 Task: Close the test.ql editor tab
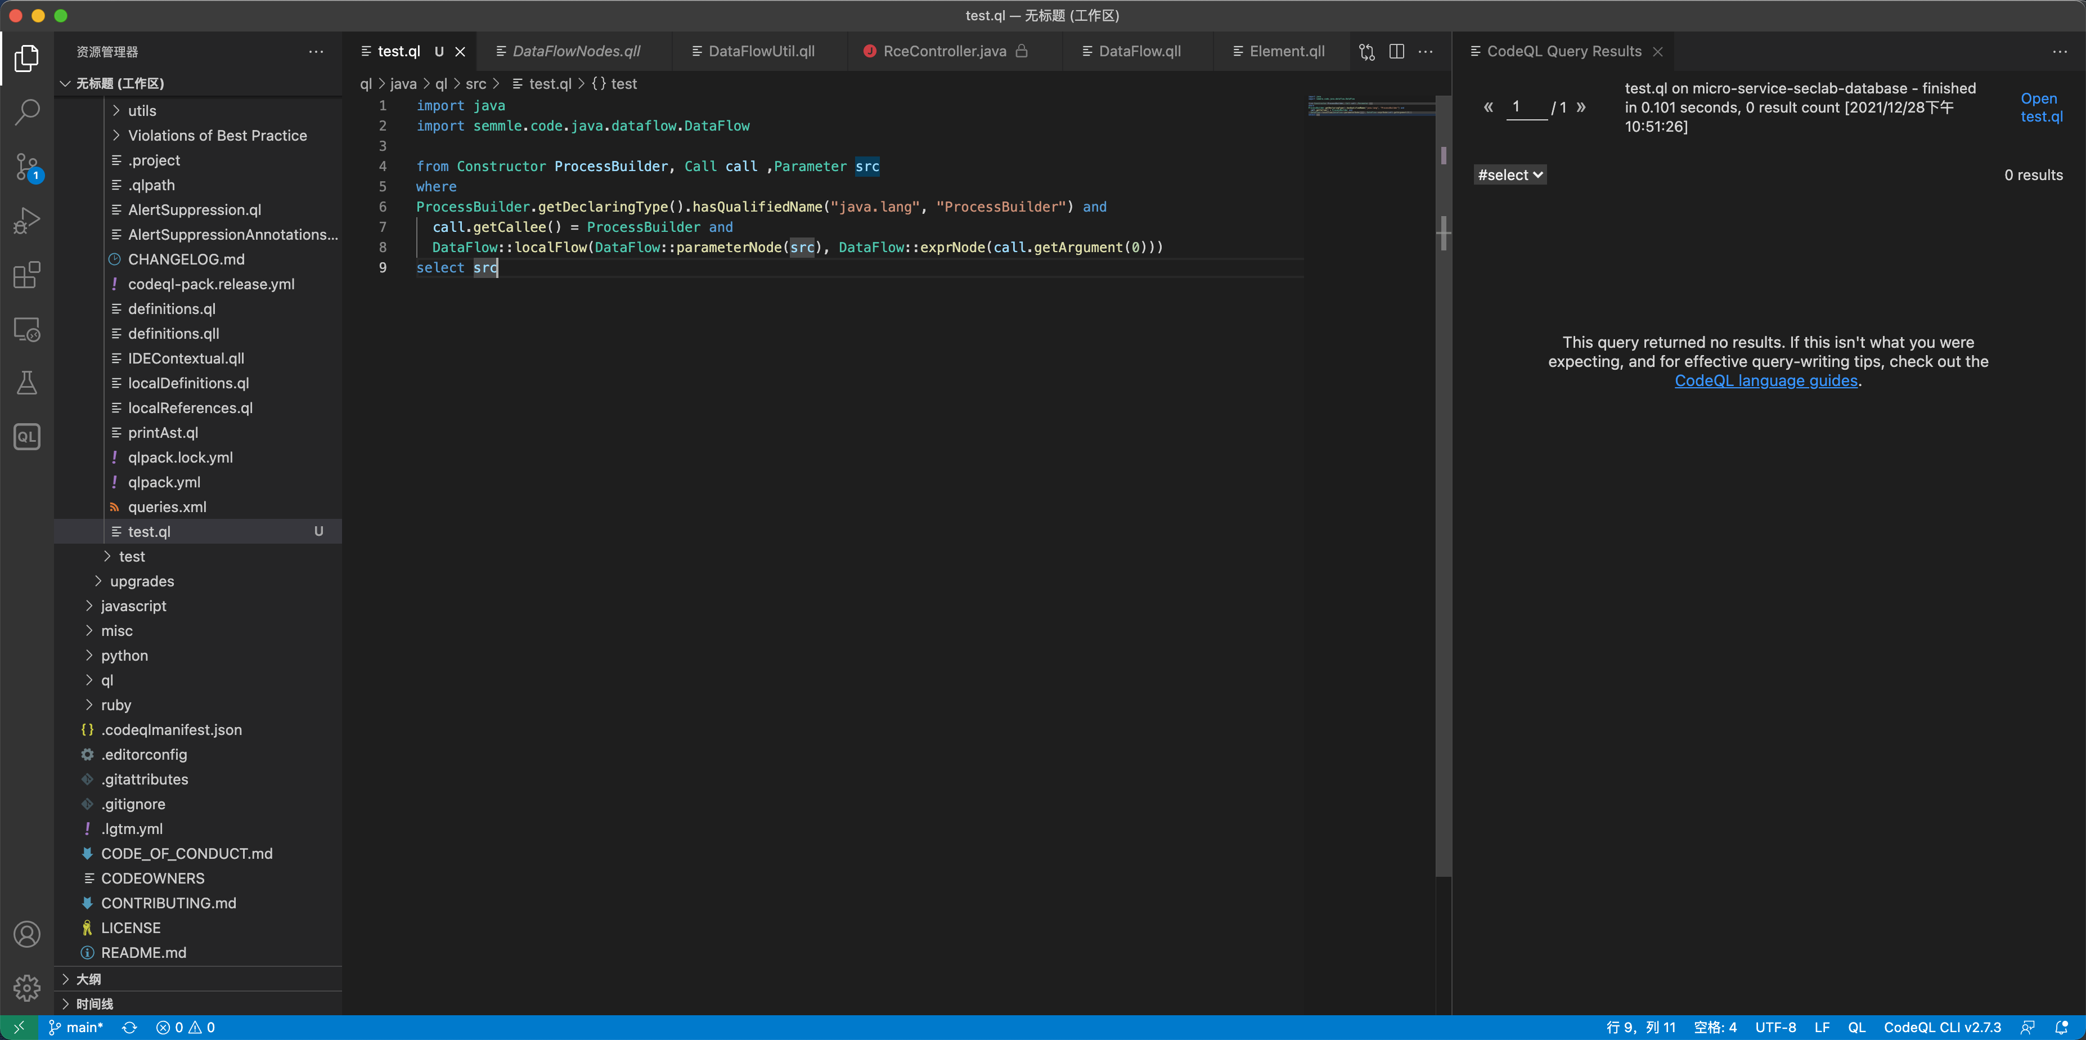click(460, 52)
